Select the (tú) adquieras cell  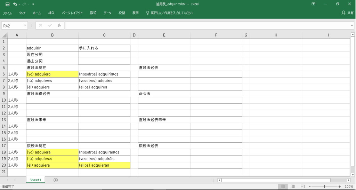coord(52,159)
